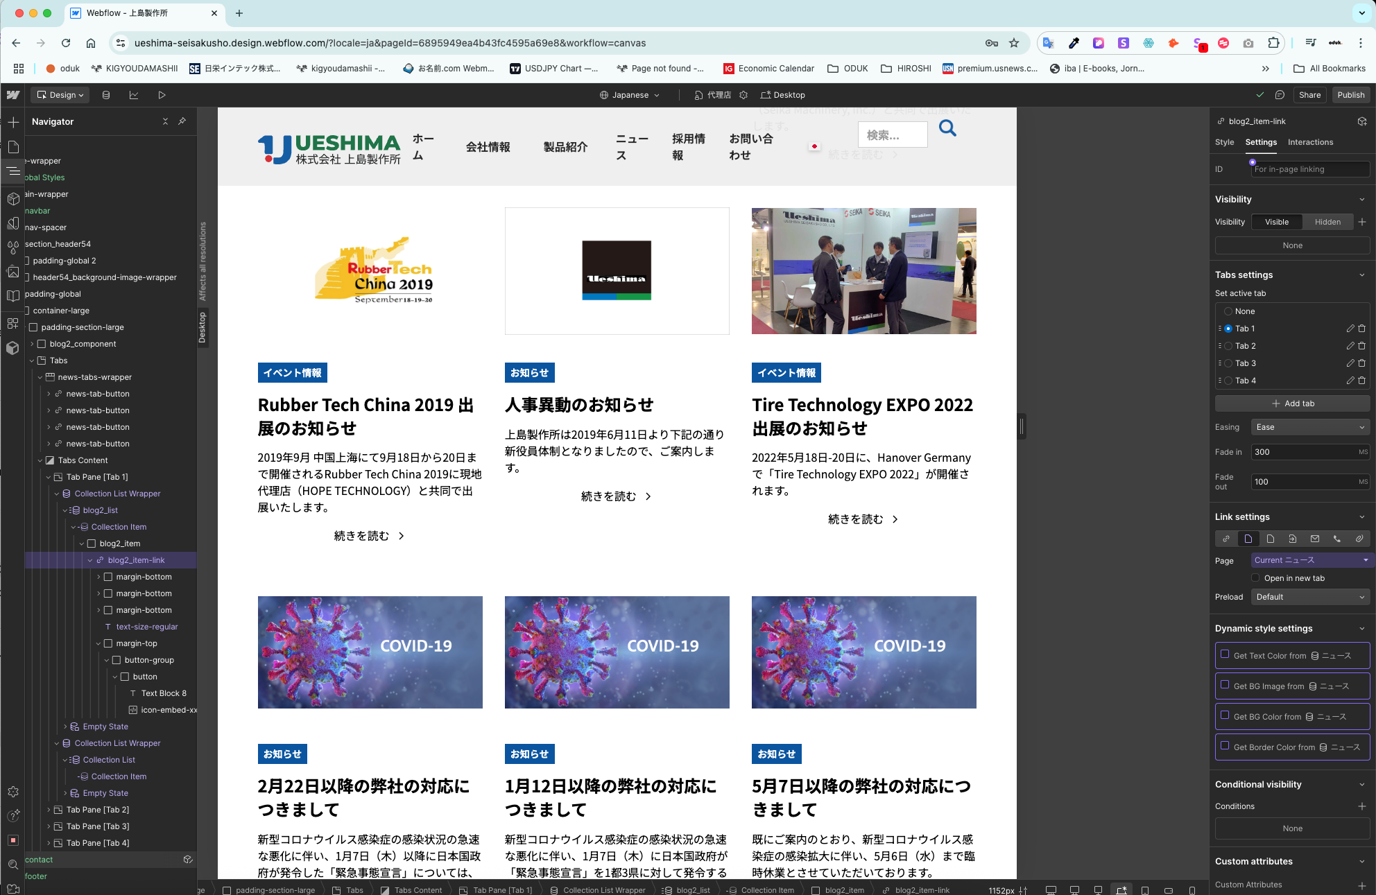The width and height of the screenshot is (1376, 895).
Task: Open the Preload Default dropdown
Action: 1310,597
